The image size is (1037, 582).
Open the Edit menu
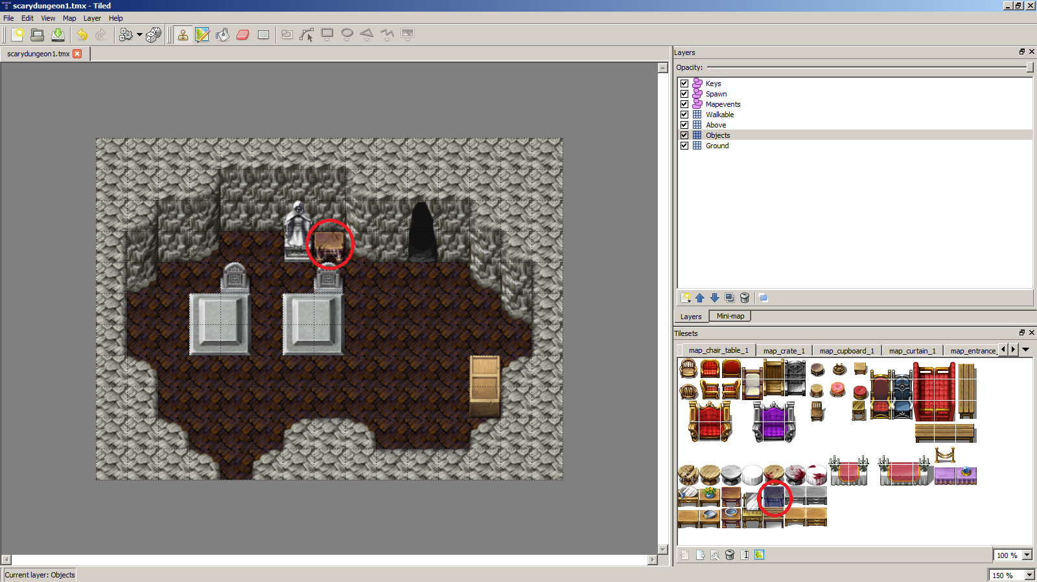click(x=27, y=18)
